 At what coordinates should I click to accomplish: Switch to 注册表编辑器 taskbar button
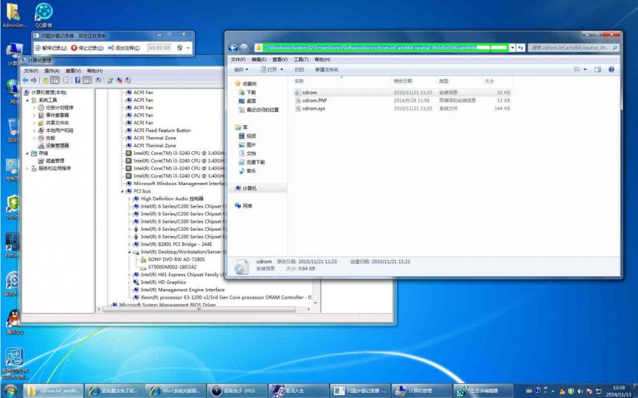483,391
